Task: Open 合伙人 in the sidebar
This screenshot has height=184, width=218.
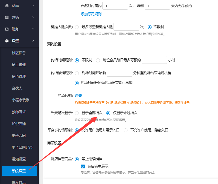Action: pos(17,88)
